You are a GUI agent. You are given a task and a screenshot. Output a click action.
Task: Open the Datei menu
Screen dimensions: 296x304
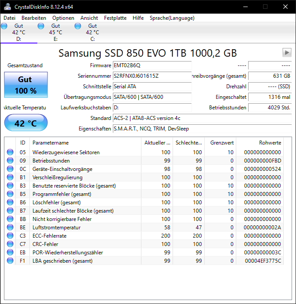9,18
